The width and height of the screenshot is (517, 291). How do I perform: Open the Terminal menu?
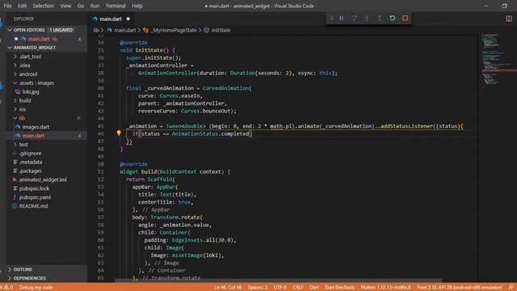pos(116,6)
